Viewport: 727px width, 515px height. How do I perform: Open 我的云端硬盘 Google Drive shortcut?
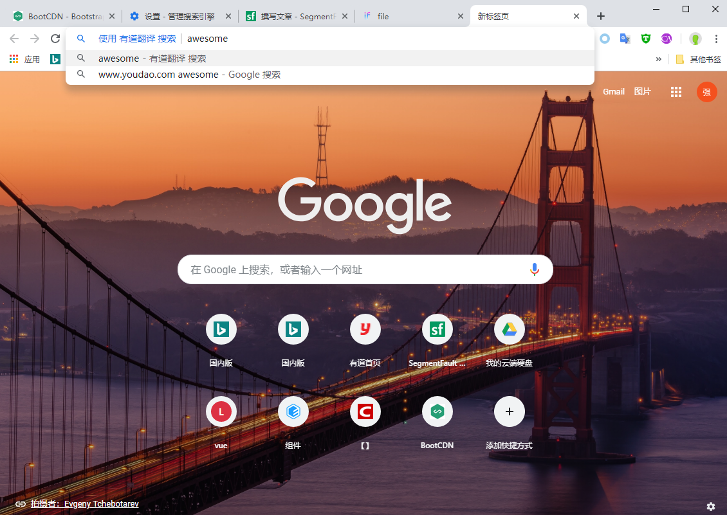coord(509,330)
